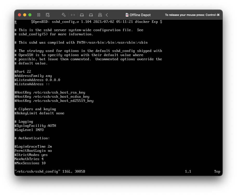The height and width of the screenshot is (195, 237).
Task: Click the 1,1 cursor position indicator
Action: coord(188,172)
